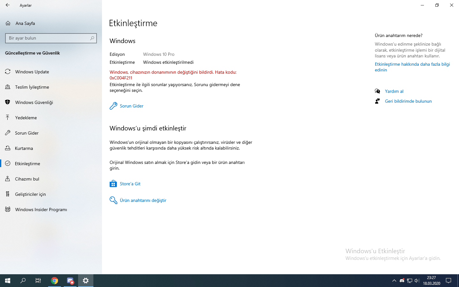Open network status icon in system tray
459x287 pixels.
[x=410, y=281]
